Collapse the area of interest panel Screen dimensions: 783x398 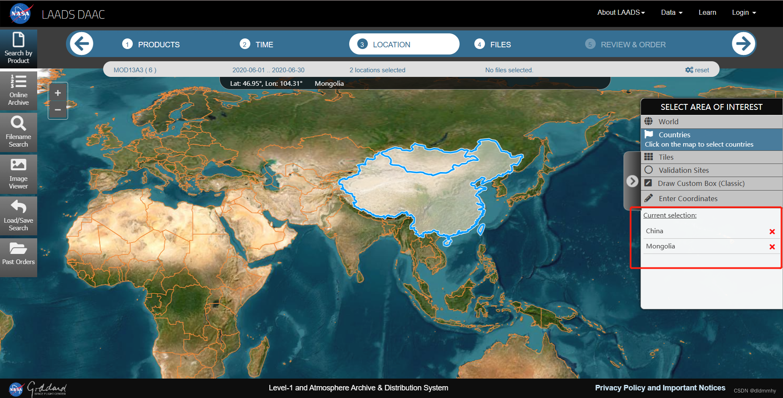point(632,181)
